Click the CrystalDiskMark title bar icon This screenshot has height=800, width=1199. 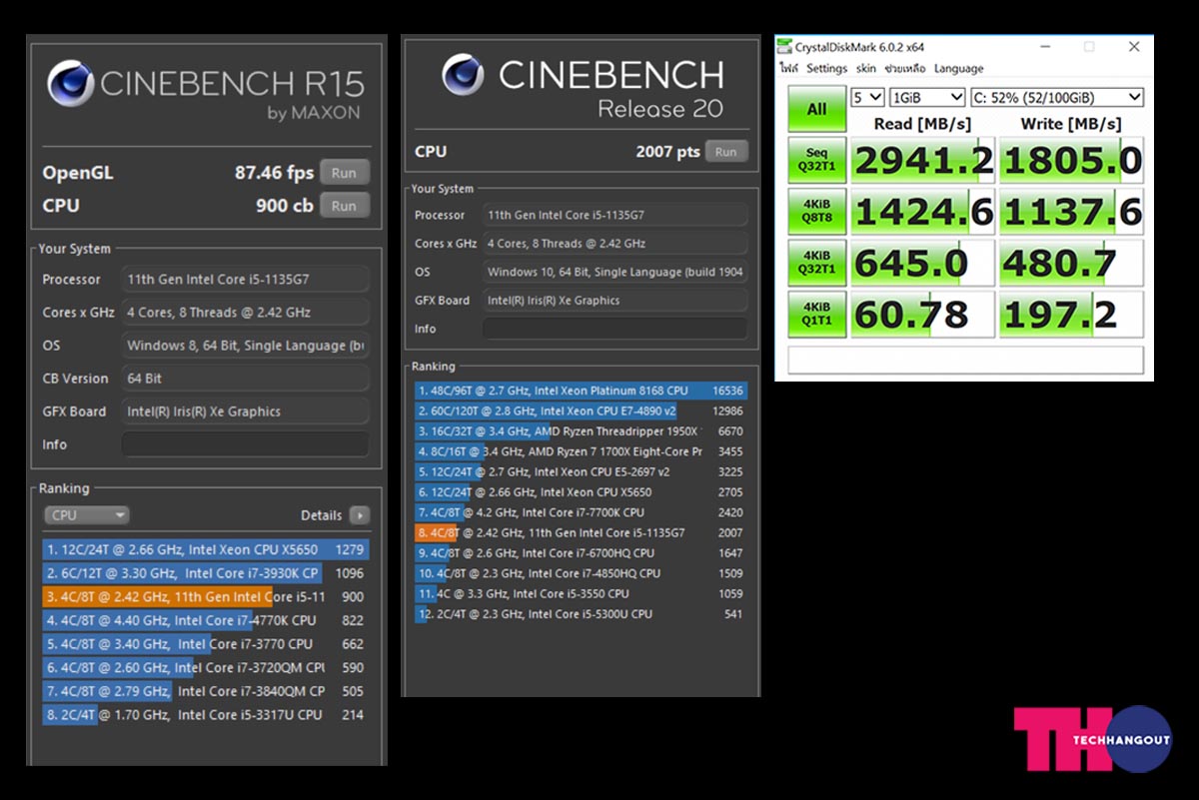785,47
